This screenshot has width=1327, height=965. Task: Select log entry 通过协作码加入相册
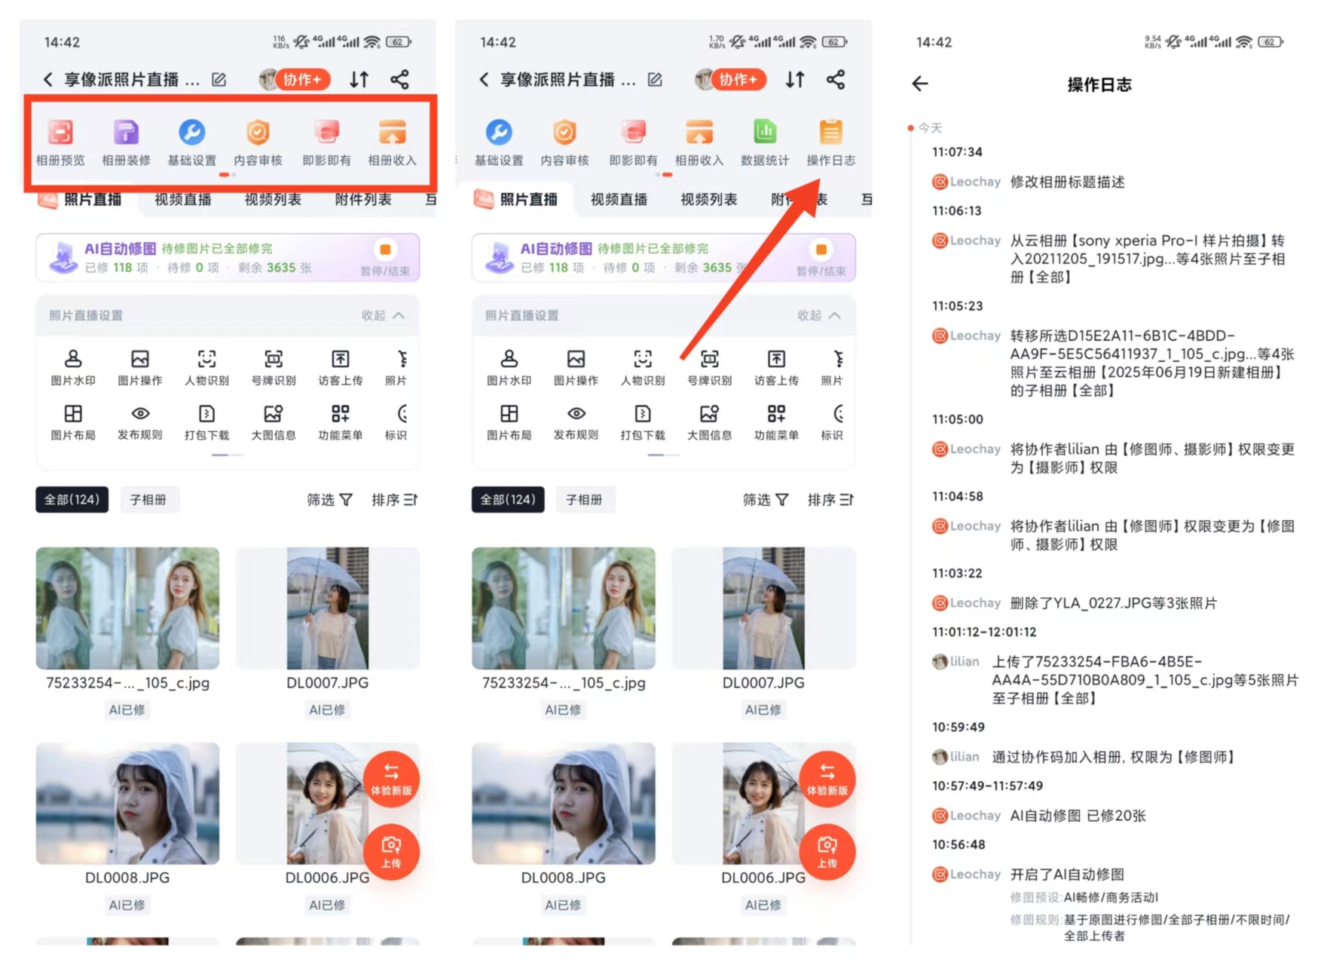[x=1114, y=757]
